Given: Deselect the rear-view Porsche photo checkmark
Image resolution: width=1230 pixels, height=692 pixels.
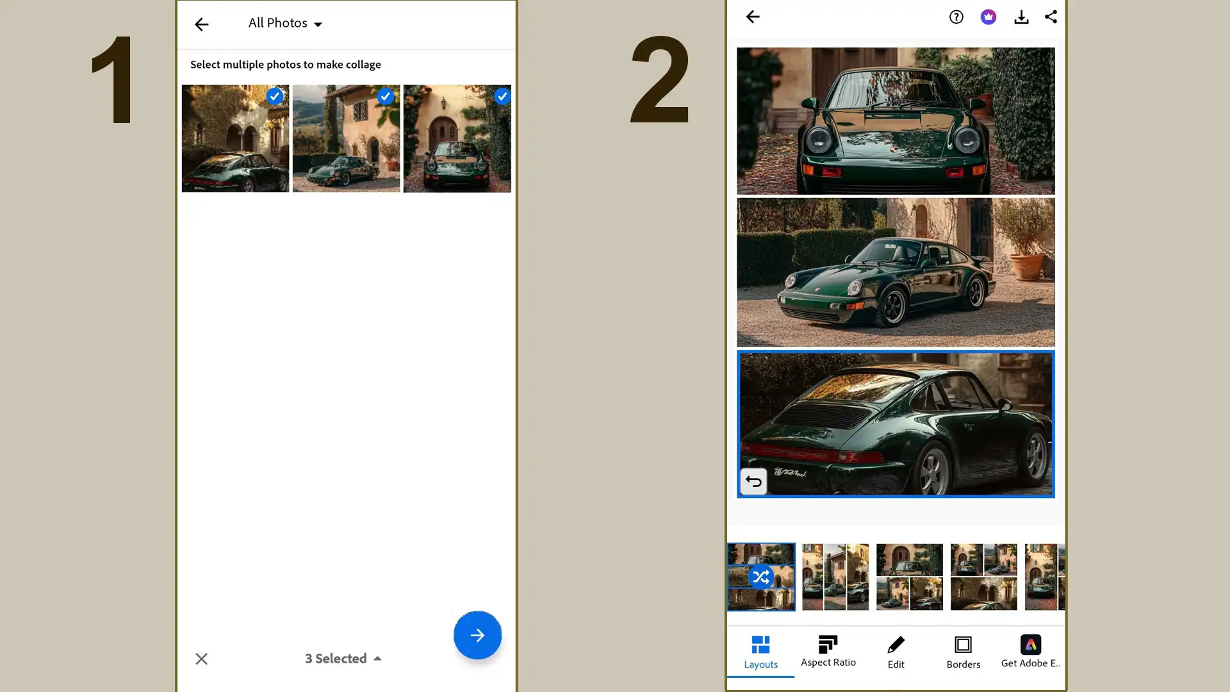Looking at the screenshot, I should [275, 96].
